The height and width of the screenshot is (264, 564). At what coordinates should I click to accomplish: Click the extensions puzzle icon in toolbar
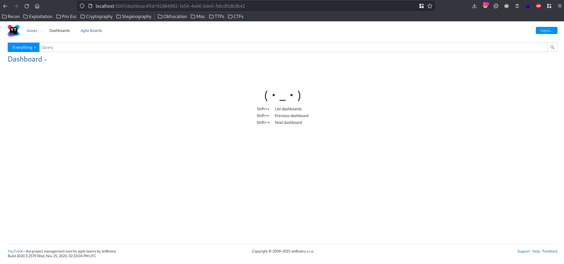coord(549,6)
